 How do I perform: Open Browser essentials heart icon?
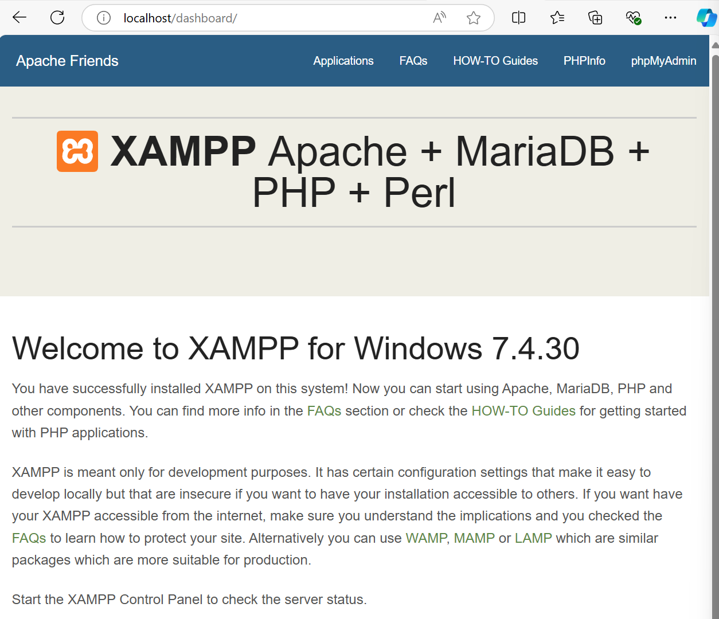tap(633, 18)
